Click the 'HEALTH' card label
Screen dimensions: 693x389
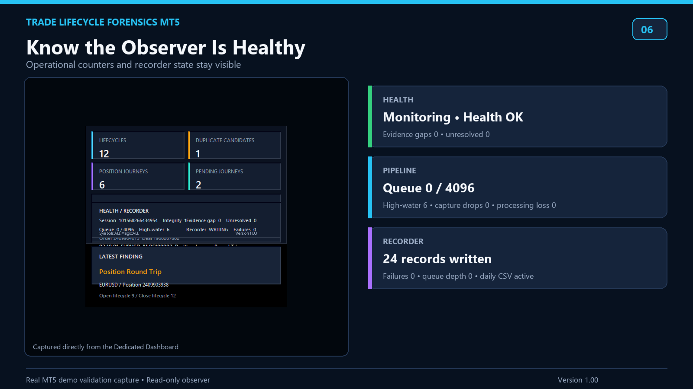pos(398,100)
